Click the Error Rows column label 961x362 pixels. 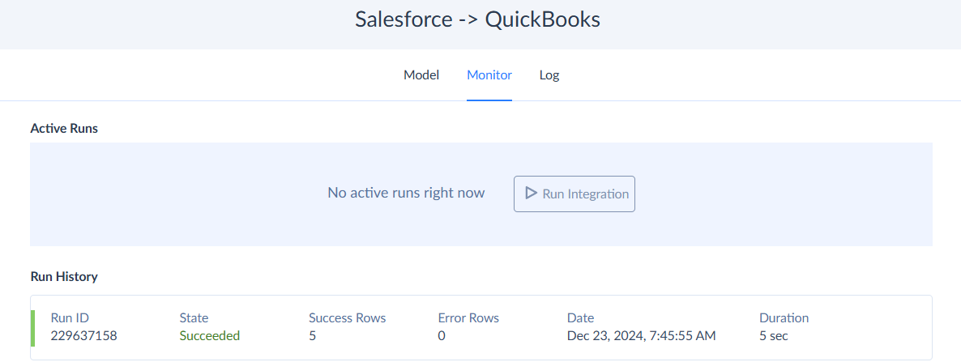(468, 318)
